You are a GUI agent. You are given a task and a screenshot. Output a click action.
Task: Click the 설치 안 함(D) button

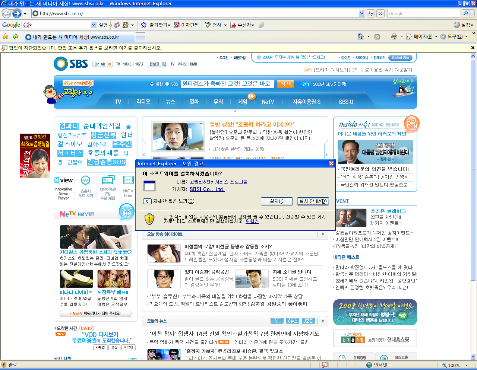click(313, 201)
